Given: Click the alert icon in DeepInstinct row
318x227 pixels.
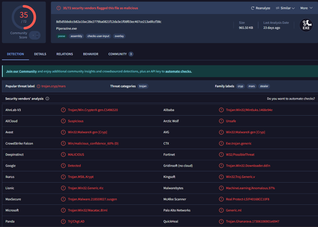Looking at the screenshot, I should [x=63, y=154].
